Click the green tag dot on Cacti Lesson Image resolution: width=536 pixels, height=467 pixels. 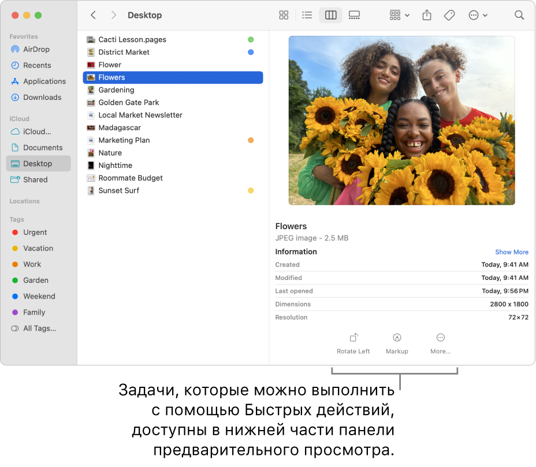coord(251,40)
